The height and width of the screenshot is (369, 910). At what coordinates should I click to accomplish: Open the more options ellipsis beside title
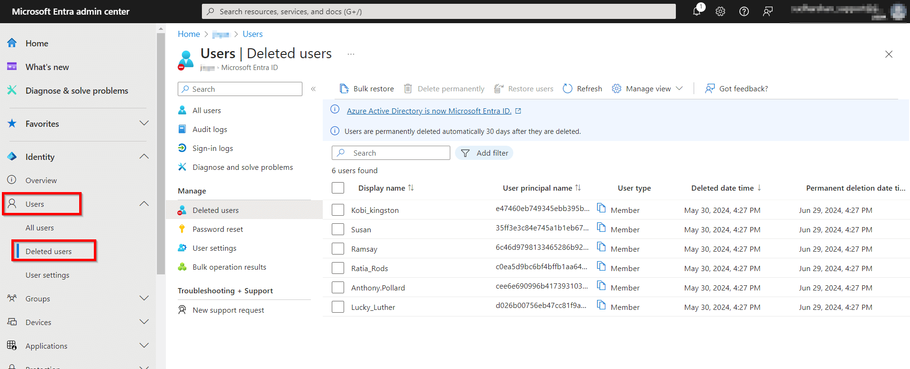tap(351, 54)
